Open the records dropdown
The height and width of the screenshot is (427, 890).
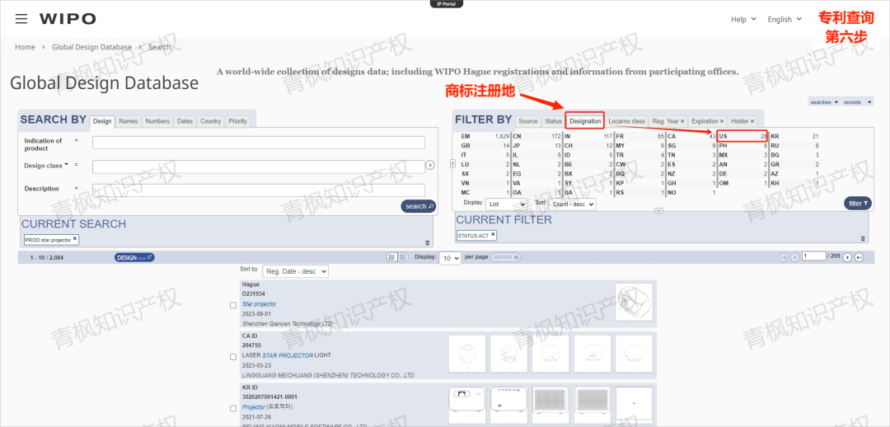pos(858,102)
